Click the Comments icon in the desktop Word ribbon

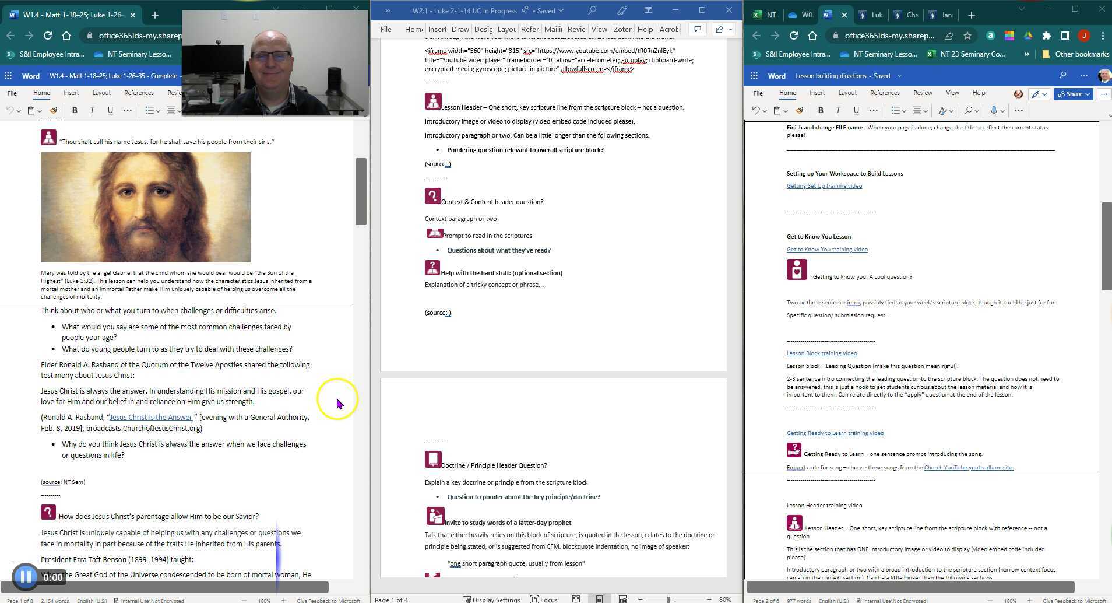coord(697,29)
